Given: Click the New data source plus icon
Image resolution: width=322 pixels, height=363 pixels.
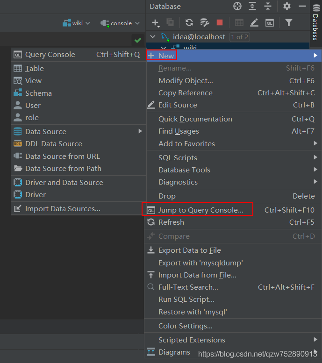Looking at the screenshot, I should (x=156, y=23).
